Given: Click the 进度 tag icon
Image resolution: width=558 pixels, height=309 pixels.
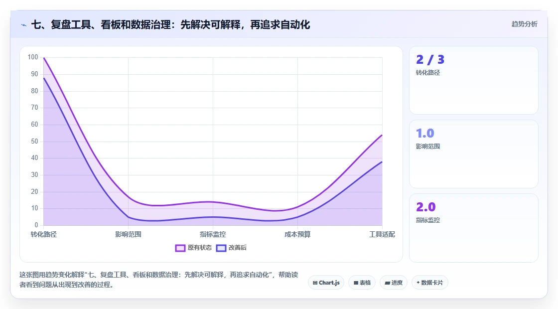Looking at the screenshot, I should point(388,283).
